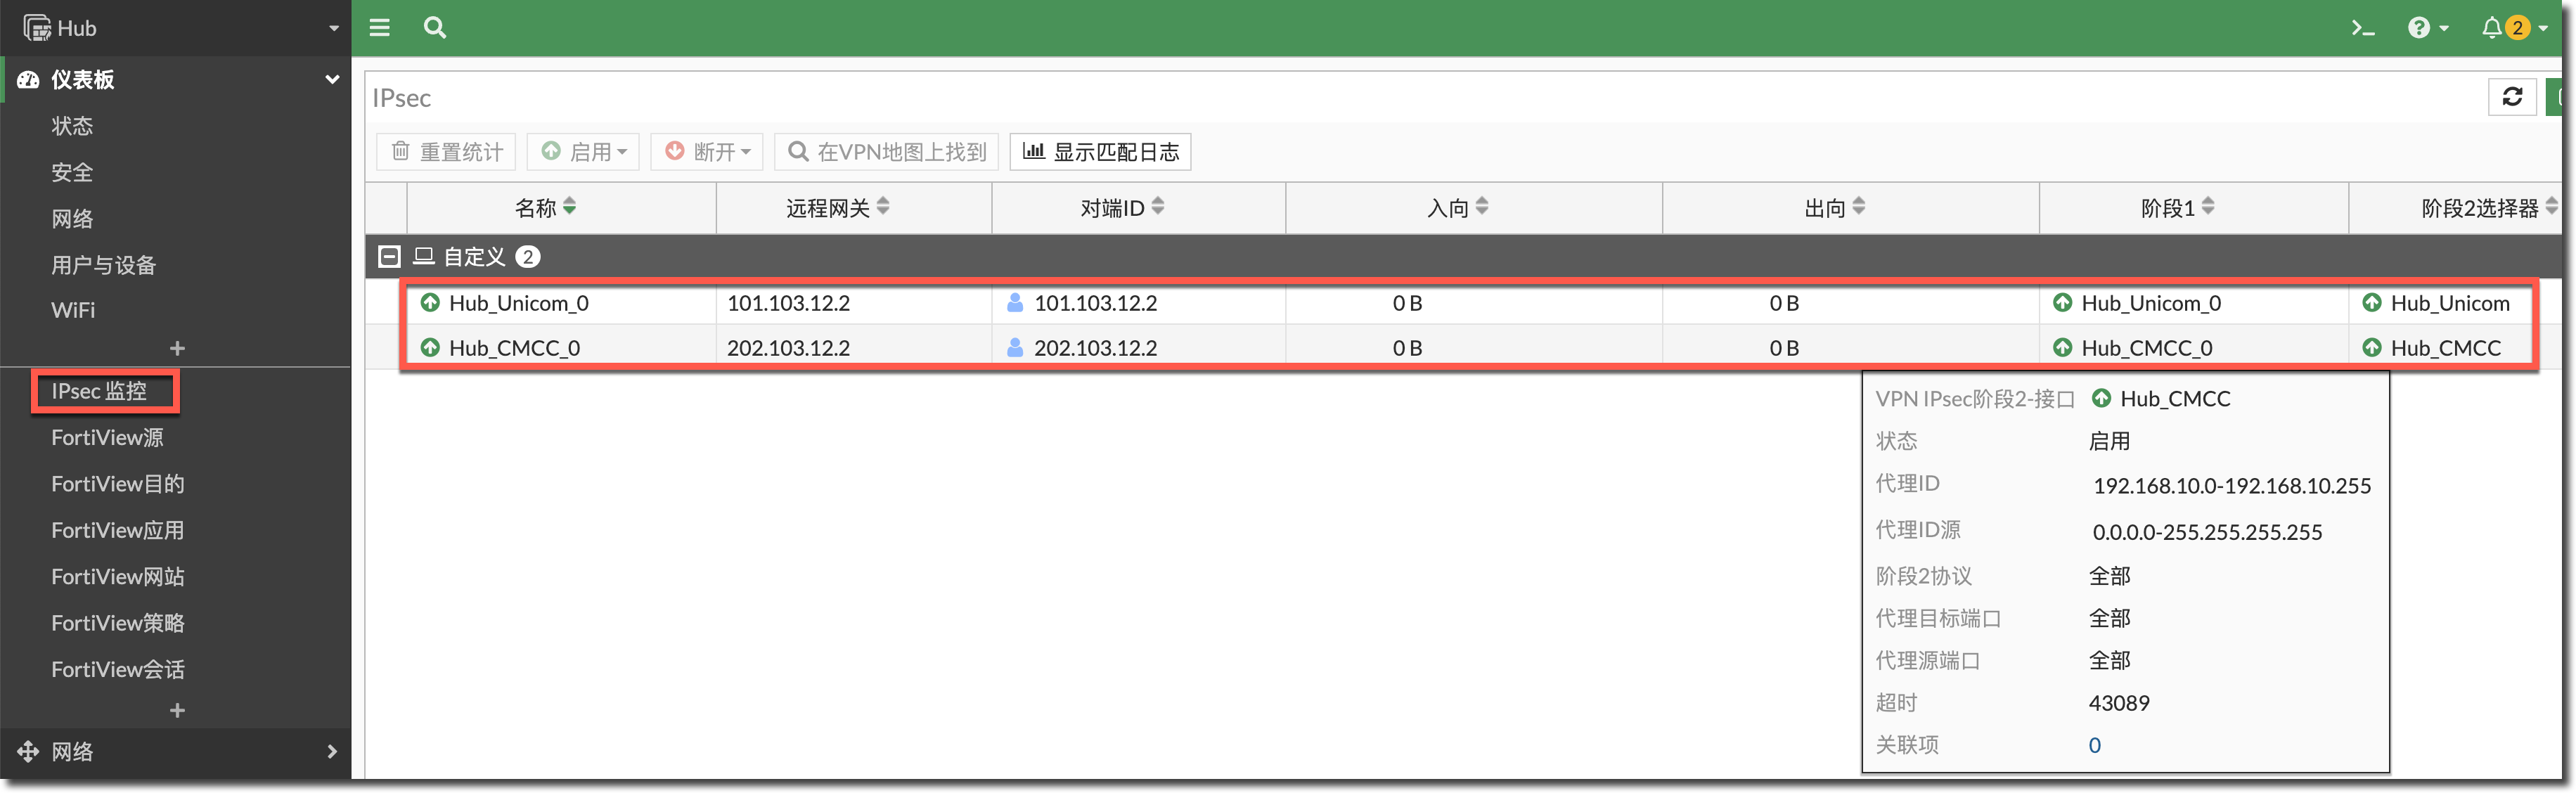The width and height of the screenshot is (2576, 793).
Task: Click 显示匹配日志 button
Action: tap(1100, 152)
